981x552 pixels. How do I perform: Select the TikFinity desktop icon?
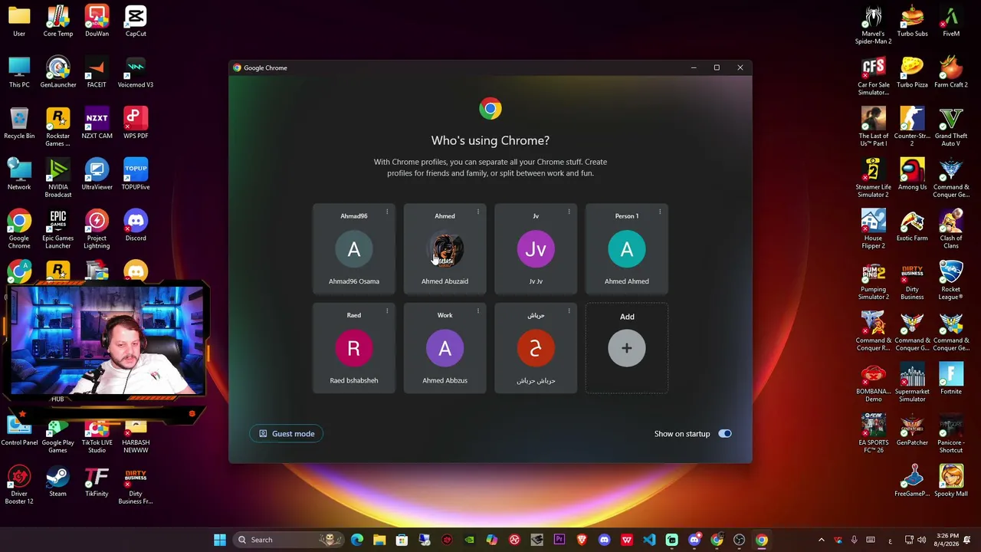tap(97, 482)
